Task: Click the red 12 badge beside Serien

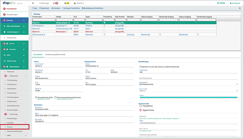Action: [x=4, y=44]
